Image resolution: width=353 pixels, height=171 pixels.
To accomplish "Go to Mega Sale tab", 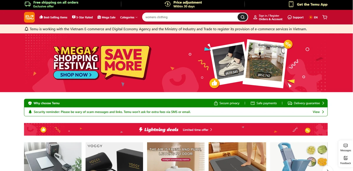I will tap(106, 17).
